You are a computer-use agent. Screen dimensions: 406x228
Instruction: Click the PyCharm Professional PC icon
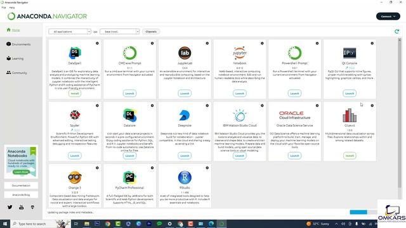click(x=129, y=177)
